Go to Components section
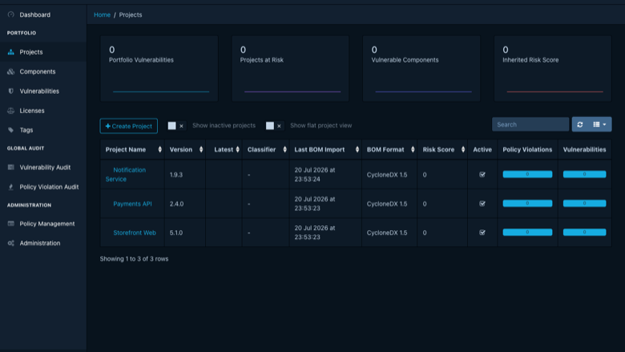The width and height of the screenshot is (625, 352). point(38,71)
